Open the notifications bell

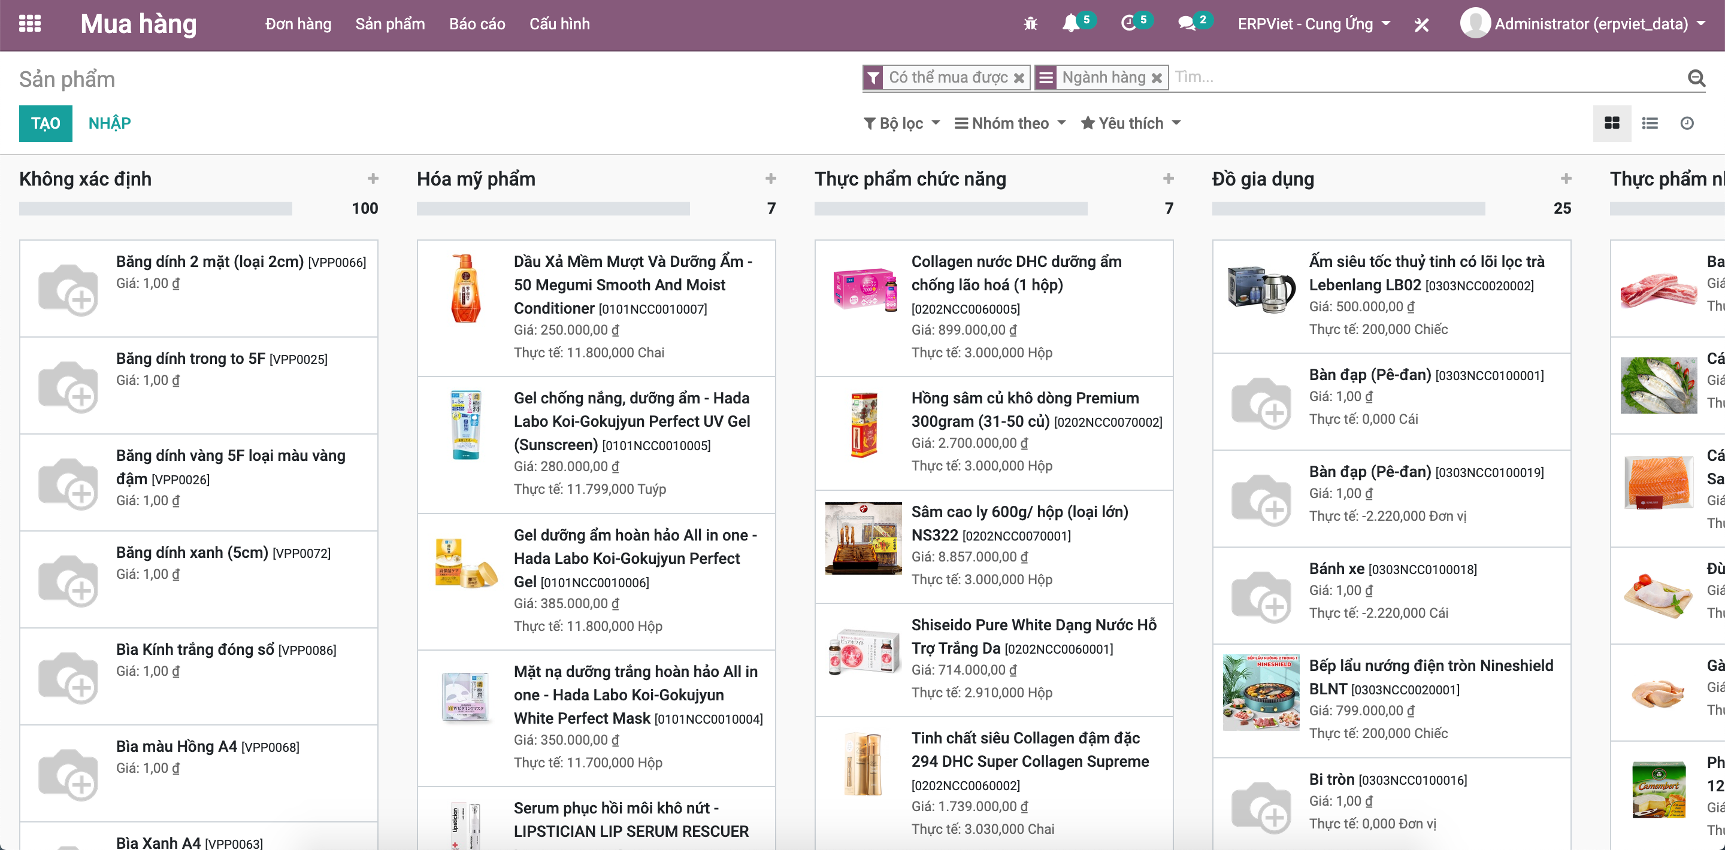click(1070, 23)
